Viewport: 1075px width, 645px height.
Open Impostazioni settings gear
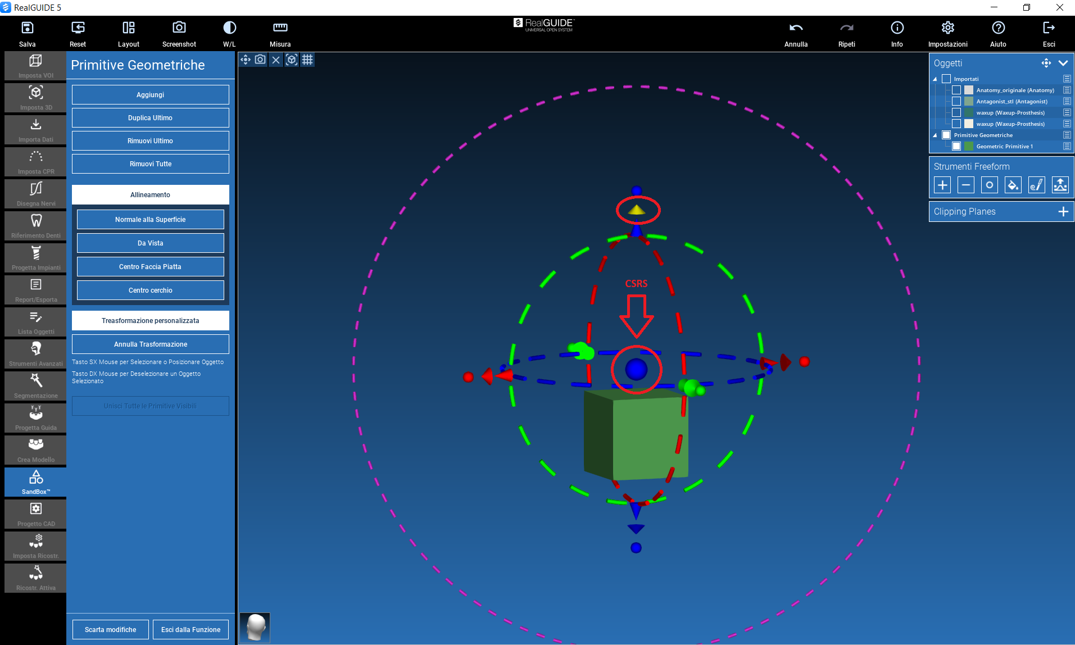947,28
